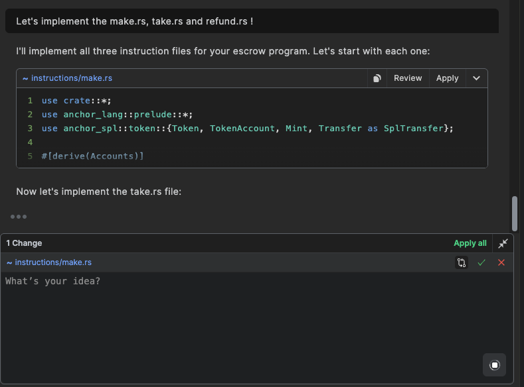The height and width of the screenshot is (387, 524).
Task: Copy the make.rs code block
Action: [x=377, y=78]
